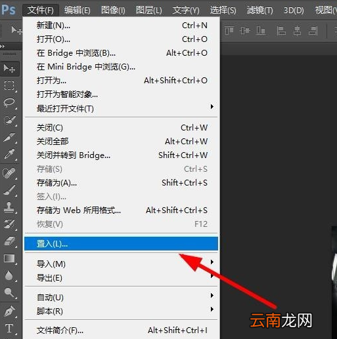Click Align left edges icon
Image resolution: width=337 pixels, height=339 pixels.
point(281,31)
